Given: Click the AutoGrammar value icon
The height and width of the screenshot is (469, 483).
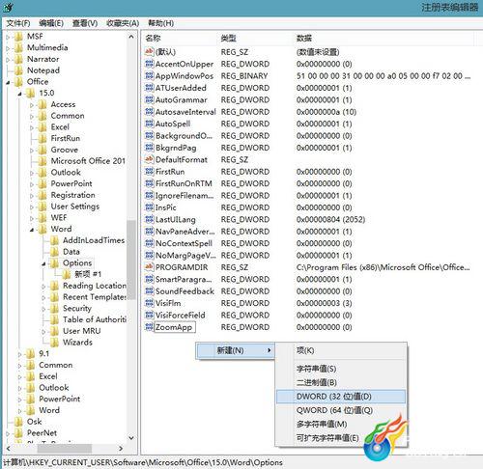Looking at the screenshot, I should (149, 99).
